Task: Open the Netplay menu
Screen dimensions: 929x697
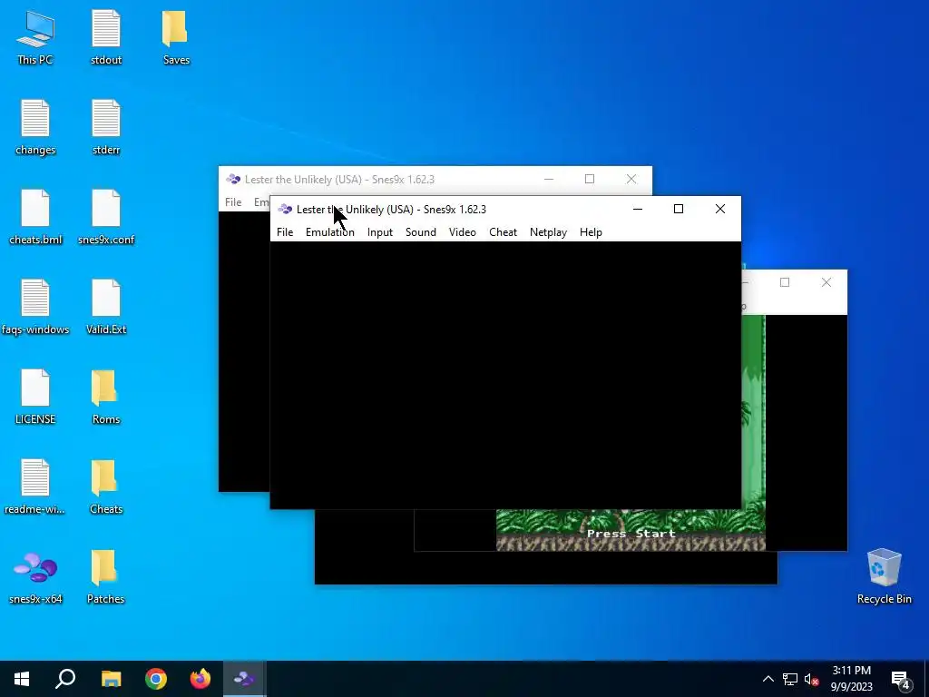Action: click(548, 232)
